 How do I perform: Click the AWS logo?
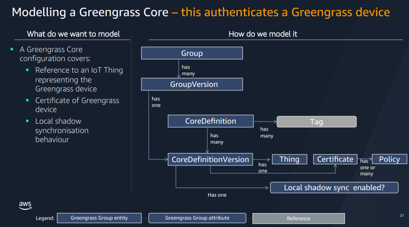pos(25,206)
